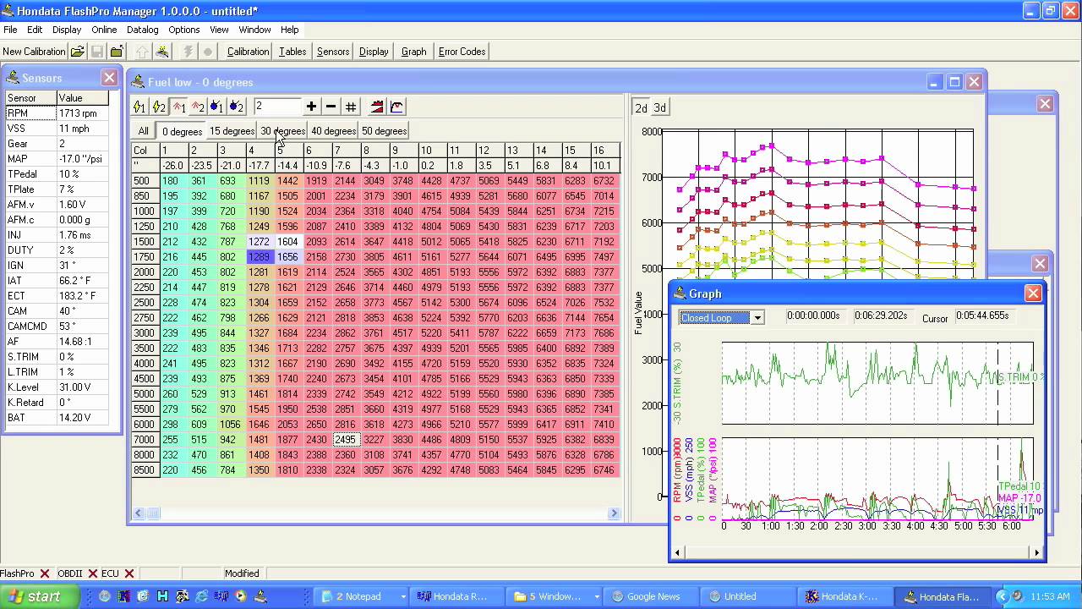Click the greyed lightning bolt toolbar icon

pos(188,52)
